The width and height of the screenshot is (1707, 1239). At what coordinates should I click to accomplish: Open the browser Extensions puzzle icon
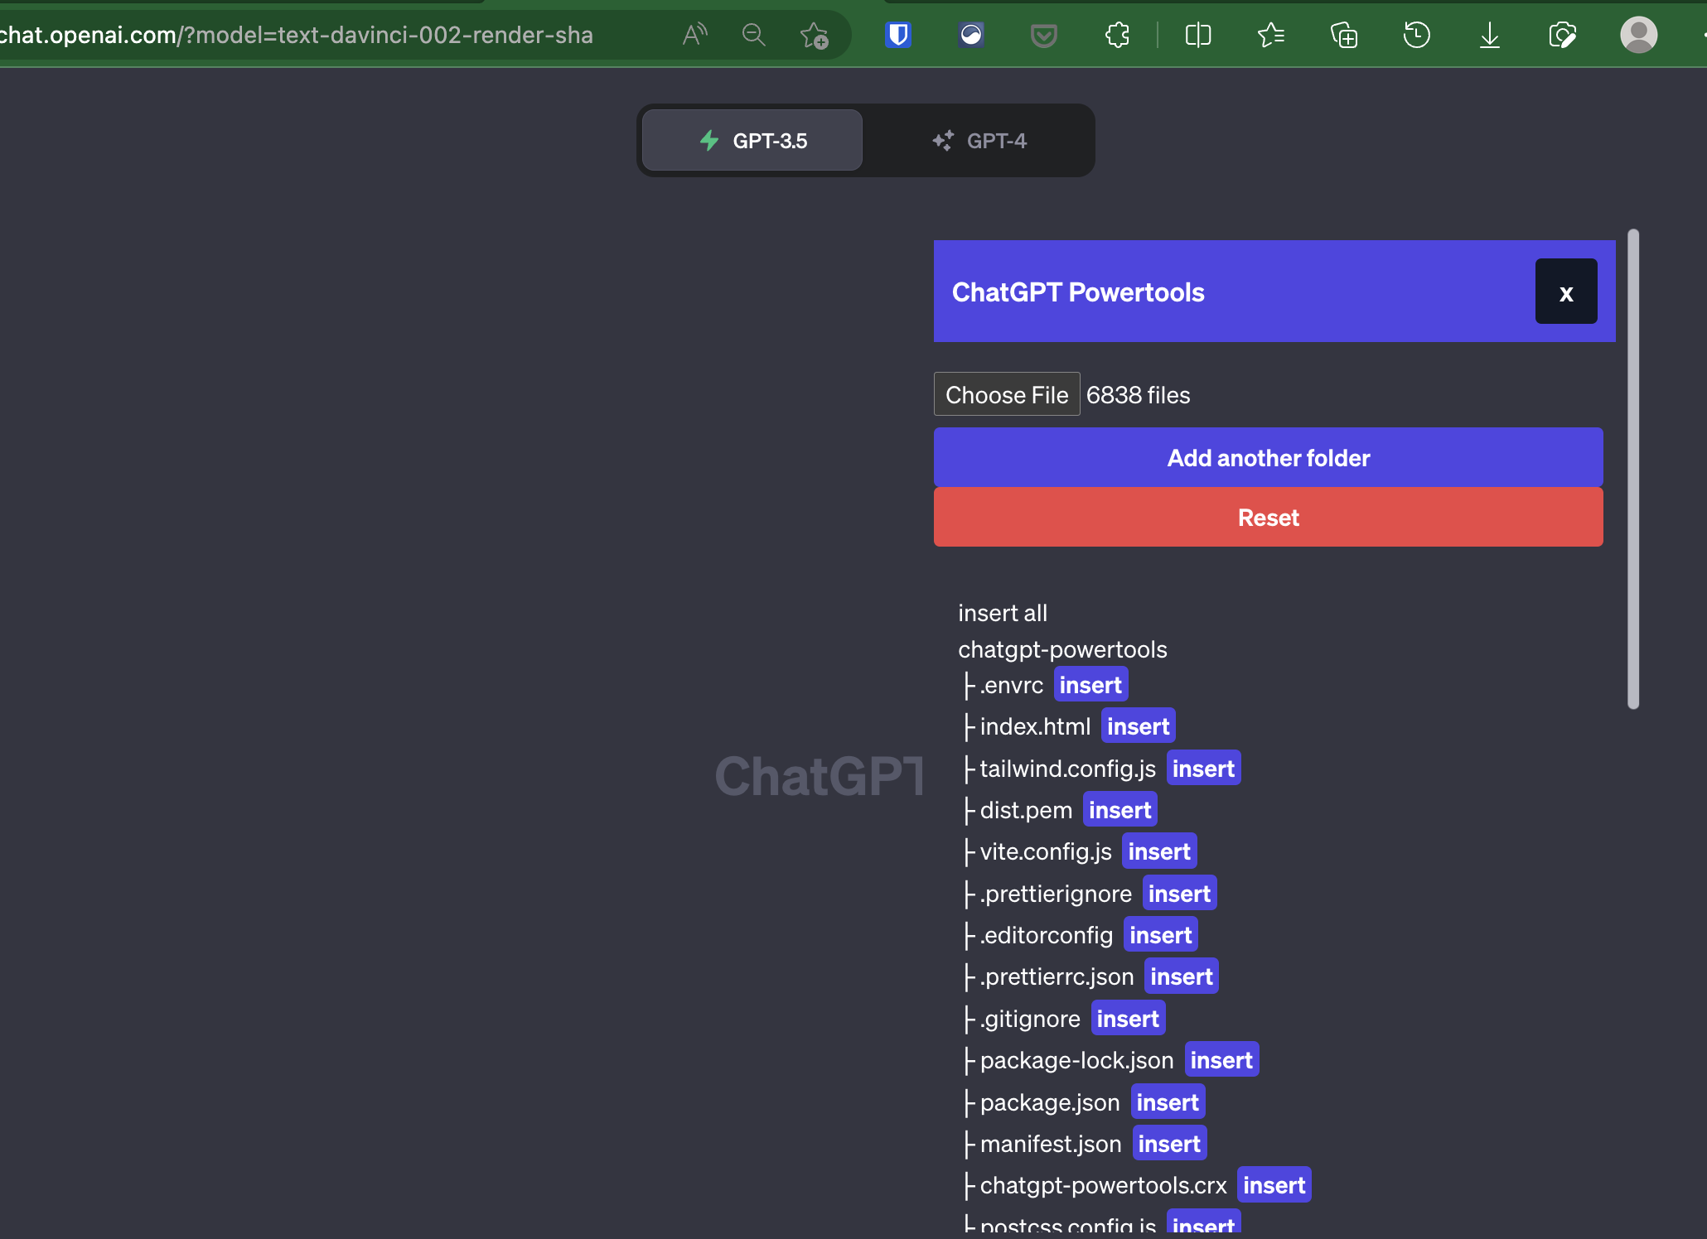point(1117,35)
